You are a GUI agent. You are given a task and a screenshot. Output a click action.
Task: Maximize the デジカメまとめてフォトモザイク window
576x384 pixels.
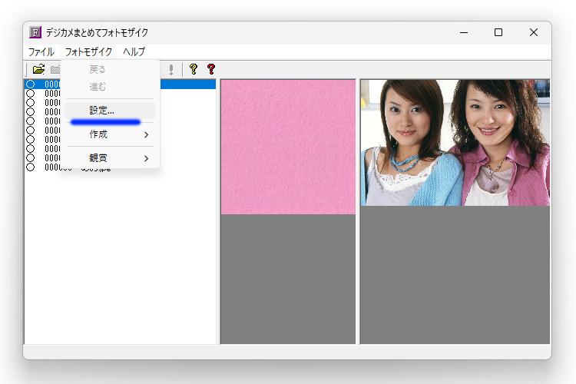tap(498, 32)
